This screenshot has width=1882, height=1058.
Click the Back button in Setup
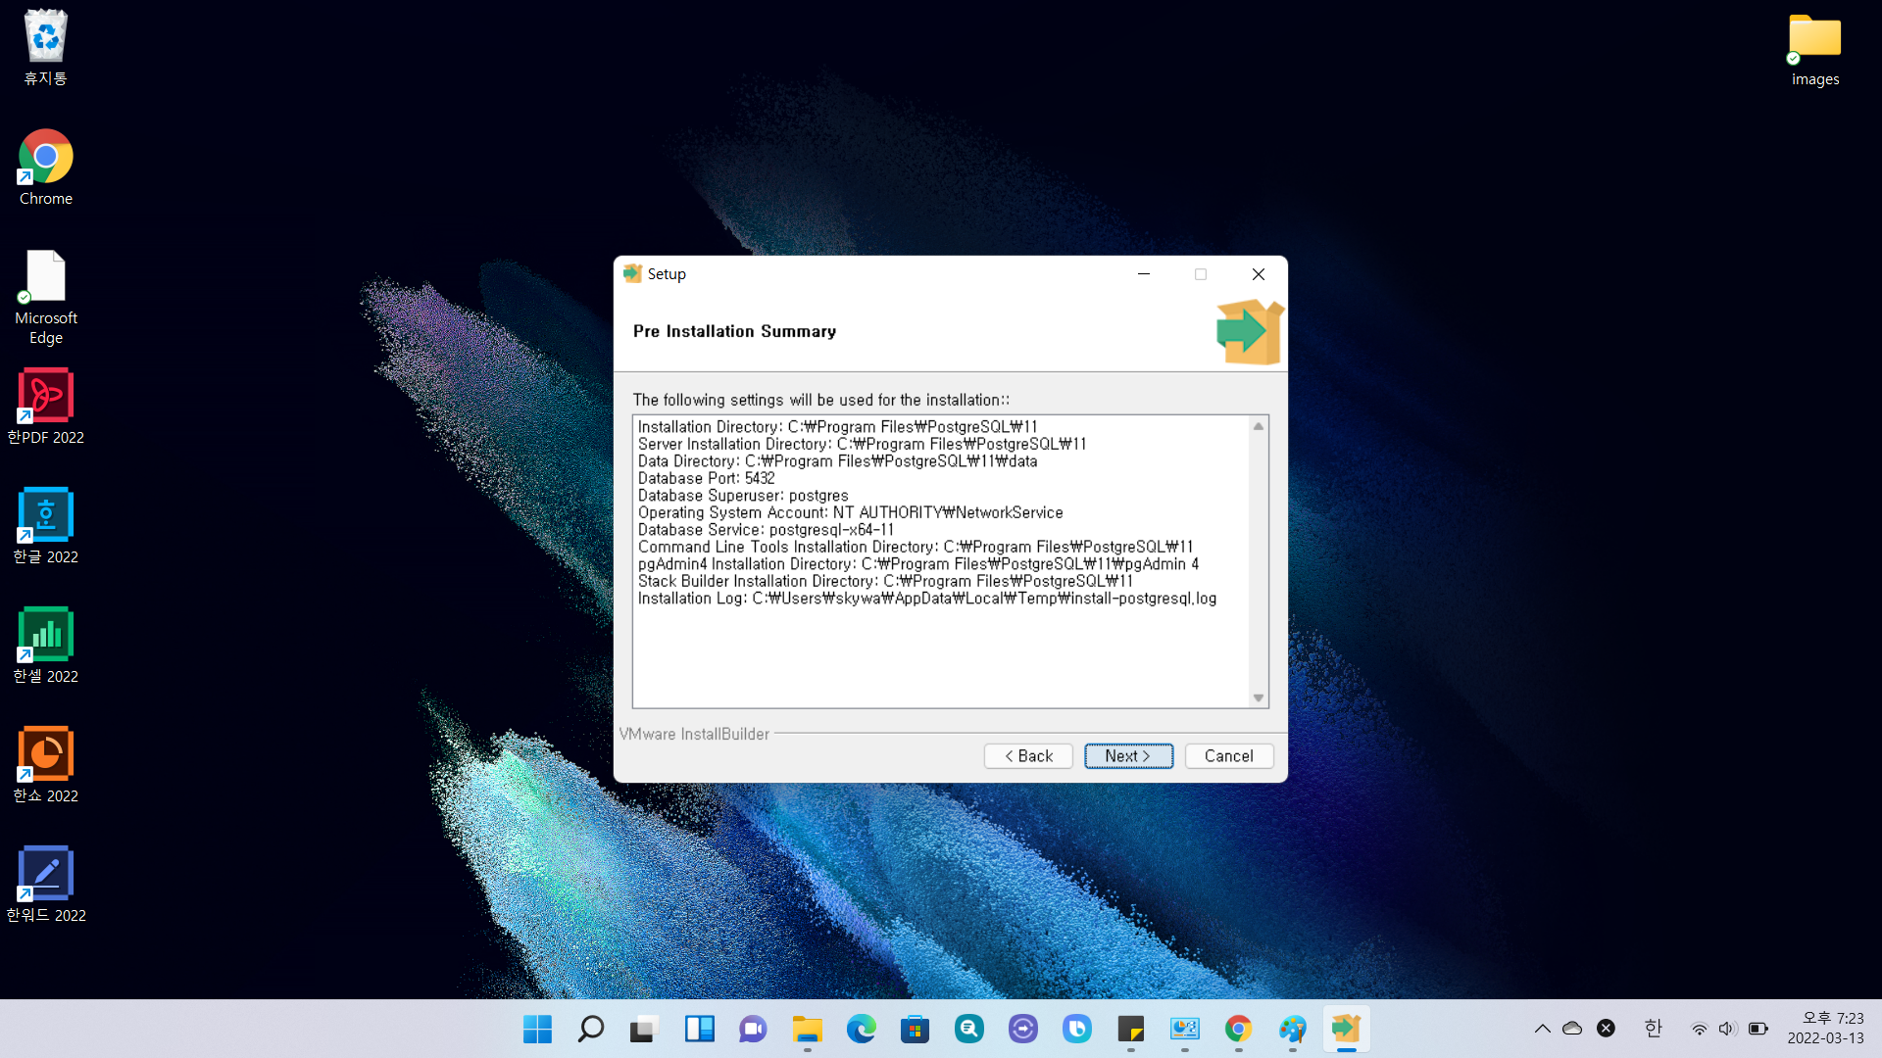coord(1028,756)
